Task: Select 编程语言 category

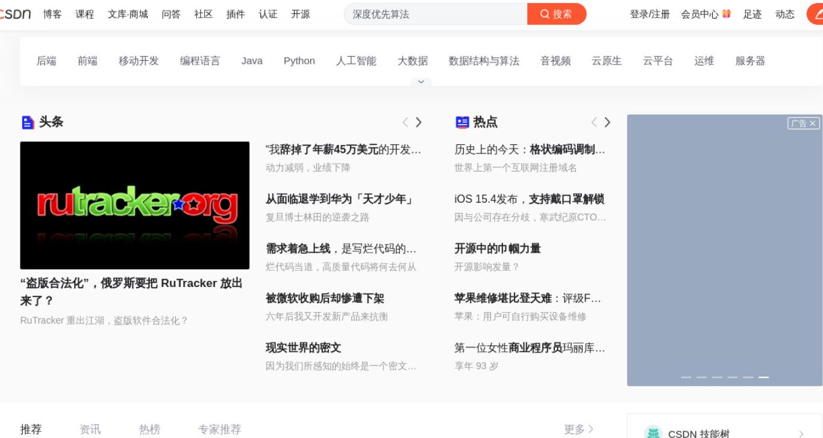Action: point(200,61)
